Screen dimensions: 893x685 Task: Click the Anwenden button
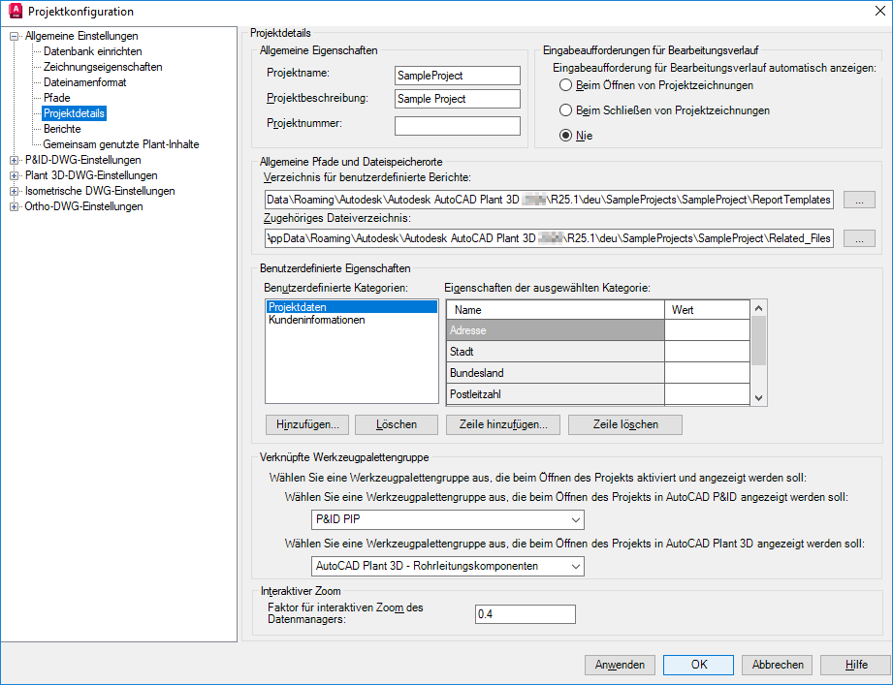[x=620, y=665]
